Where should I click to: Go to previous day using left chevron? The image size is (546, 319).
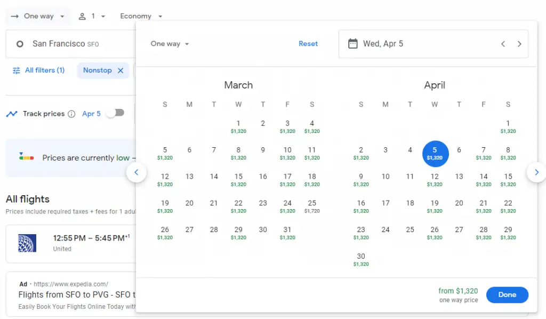pos(503,44)
